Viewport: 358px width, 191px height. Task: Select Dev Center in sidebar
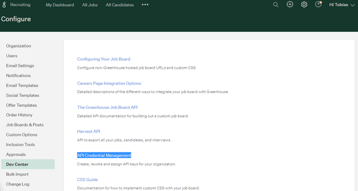tap(28, 164)
